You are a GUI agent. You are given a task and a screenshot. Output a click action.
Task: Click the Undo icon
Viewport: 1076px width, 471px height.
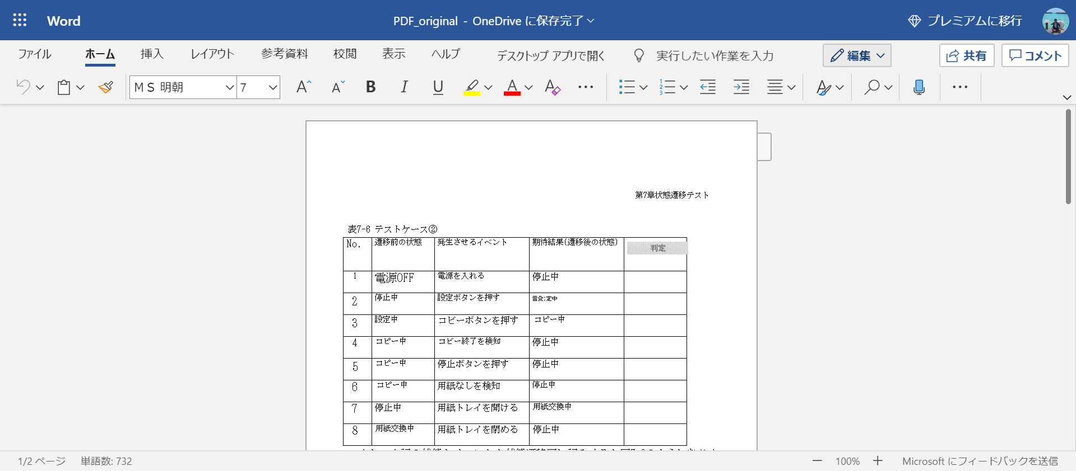pos(24,87)
